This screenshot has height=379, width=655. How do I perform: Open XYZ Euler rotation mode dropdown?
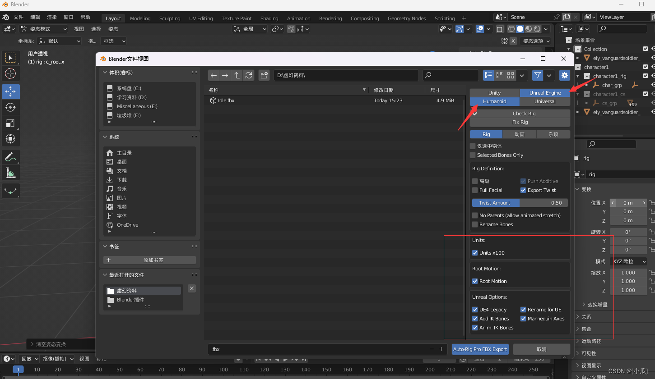coord(629,261)
